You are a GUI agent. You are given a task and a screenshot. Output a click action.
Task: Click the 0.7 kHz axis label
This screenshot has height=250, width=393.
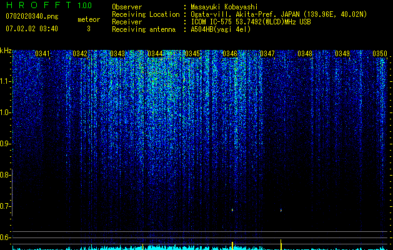tap(5, 206)
